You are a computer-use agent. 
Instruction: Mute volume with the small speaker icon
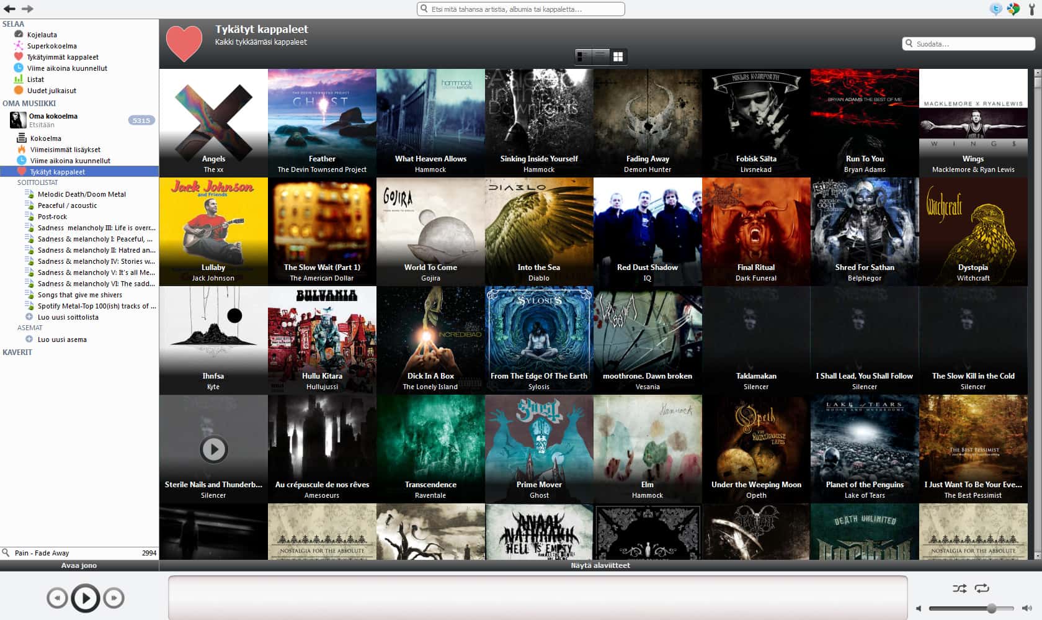919,609
